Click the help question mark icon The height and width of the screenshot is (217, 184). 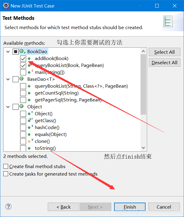point(8,206)
